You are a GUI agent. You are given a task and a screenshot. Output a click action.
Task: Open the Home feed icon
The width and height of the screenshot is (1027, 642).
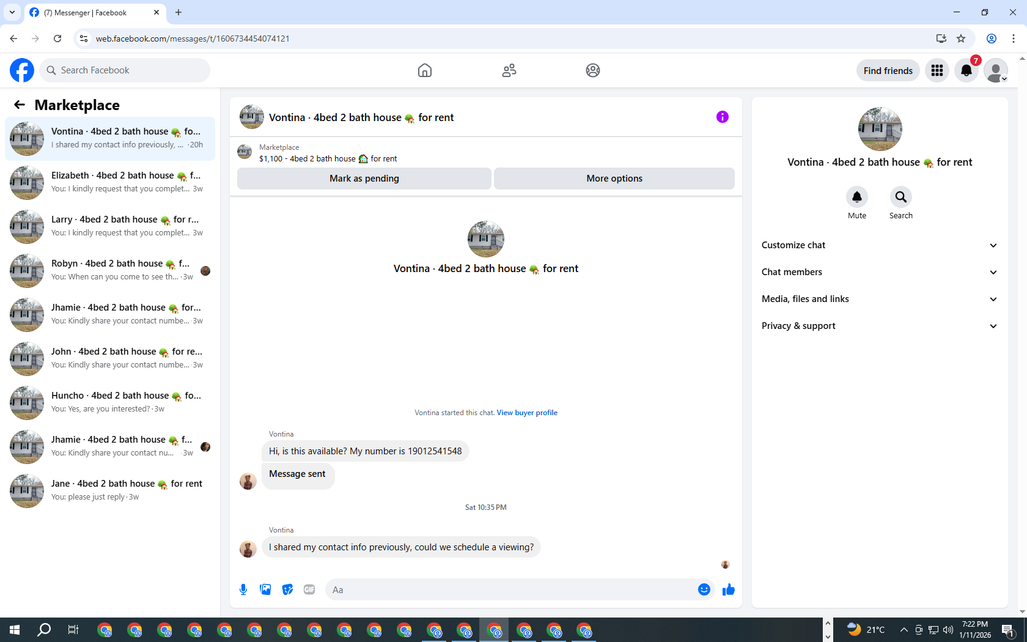(x=425, y=70)
